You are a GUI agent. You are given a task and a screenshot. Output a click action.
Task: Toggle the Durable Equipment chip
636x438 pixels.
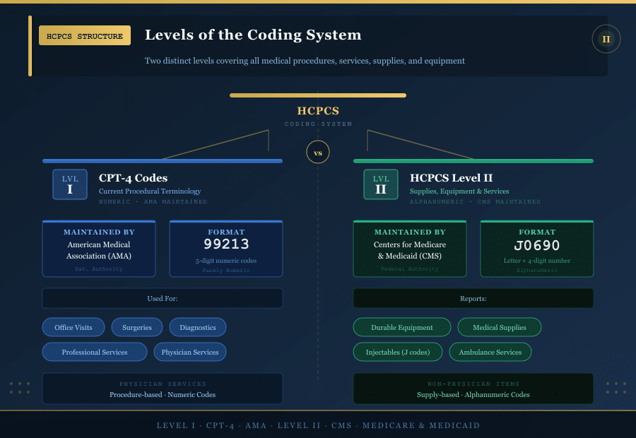401,327
